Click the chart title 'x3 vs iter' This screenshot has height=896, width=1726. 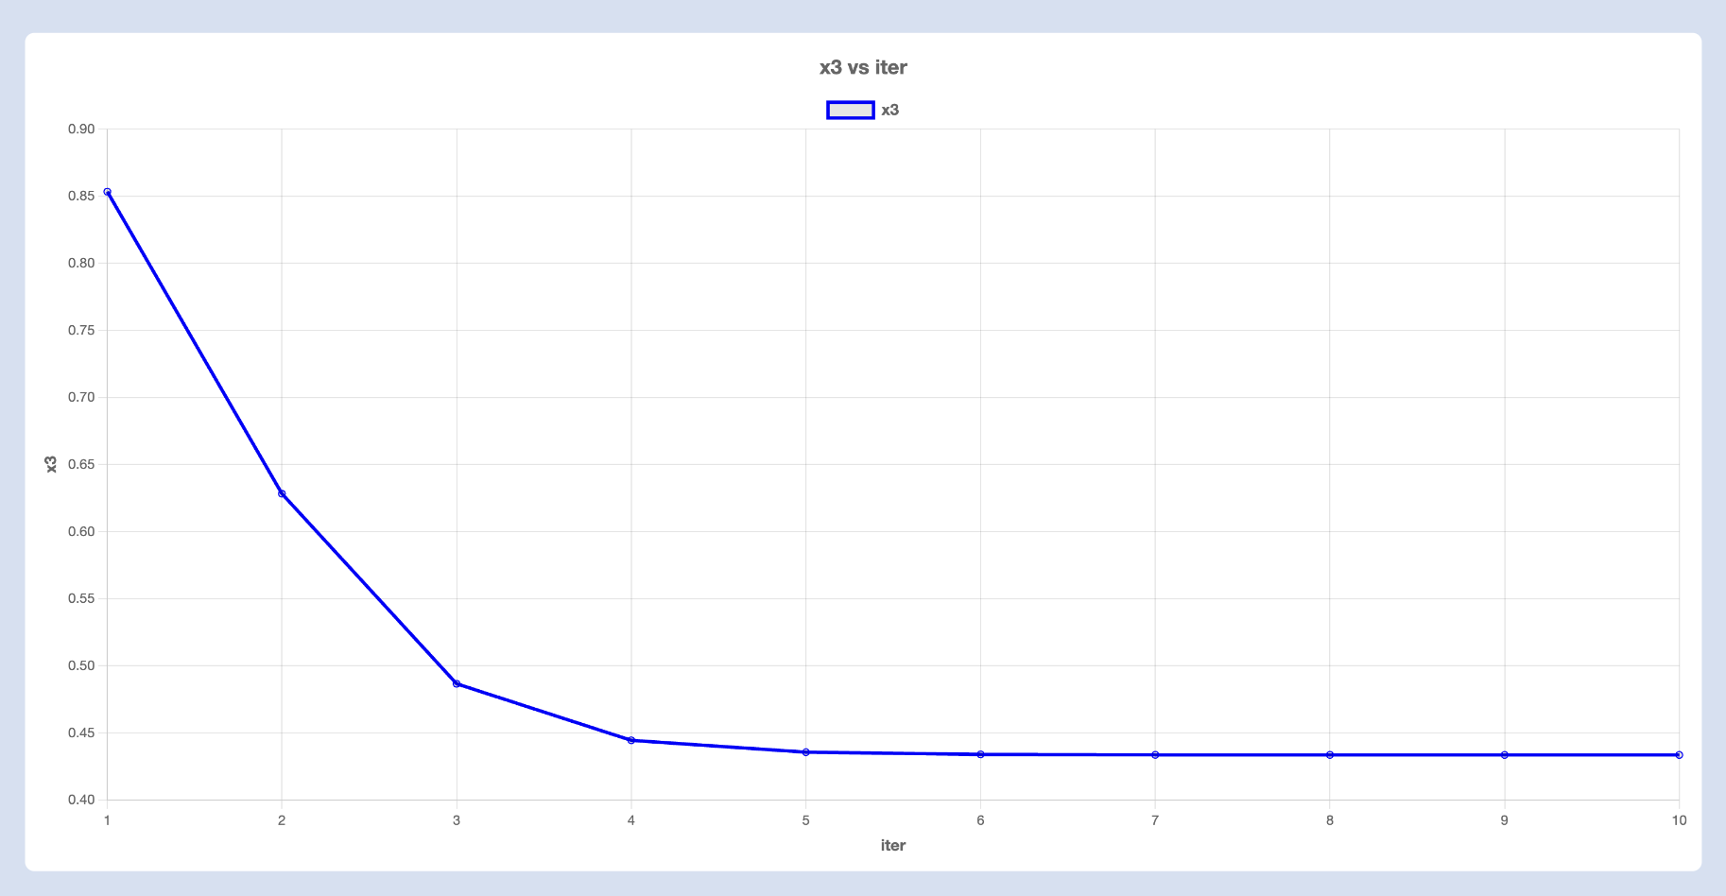pyautogui.click(x=863, y=67)
